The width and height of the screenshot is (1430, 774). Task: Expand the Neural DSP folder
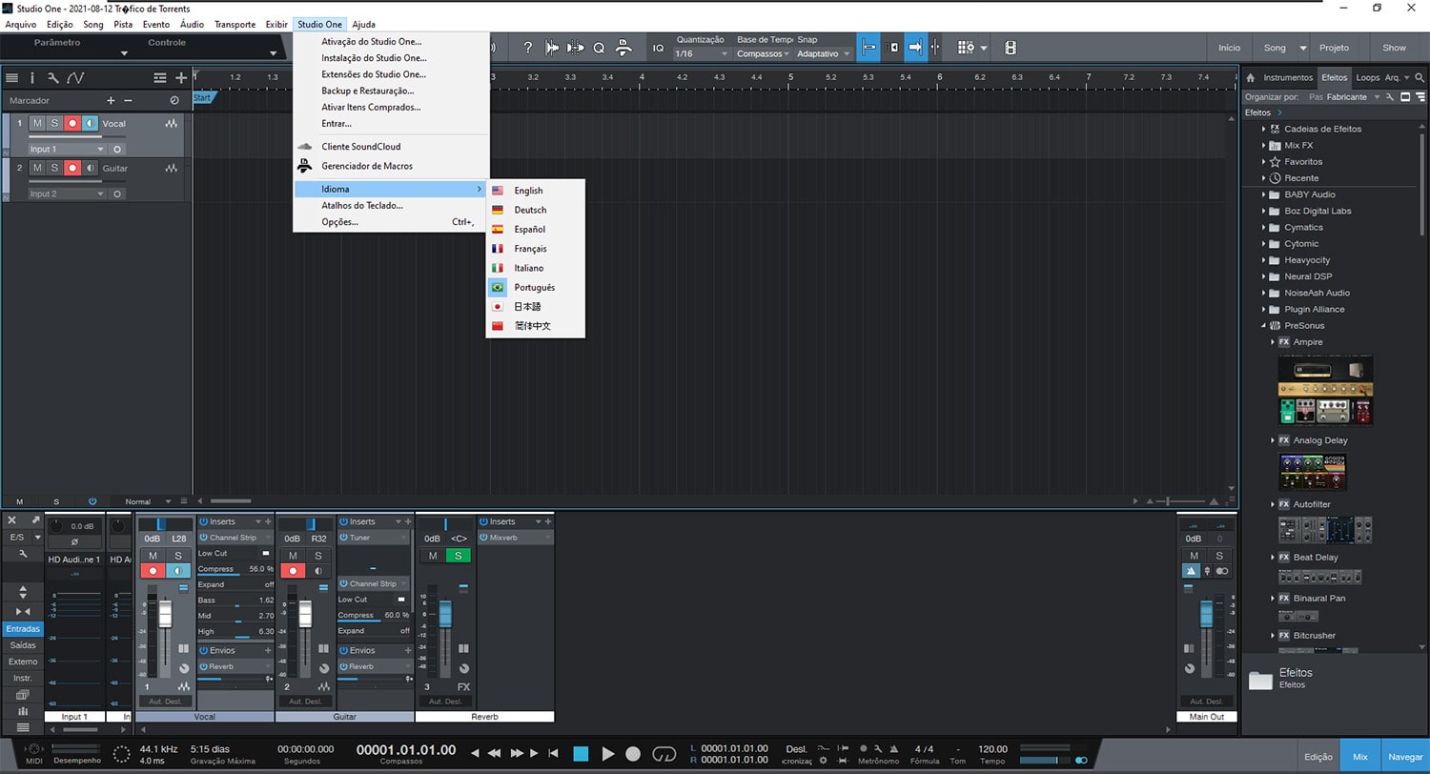pos(1264,276)
